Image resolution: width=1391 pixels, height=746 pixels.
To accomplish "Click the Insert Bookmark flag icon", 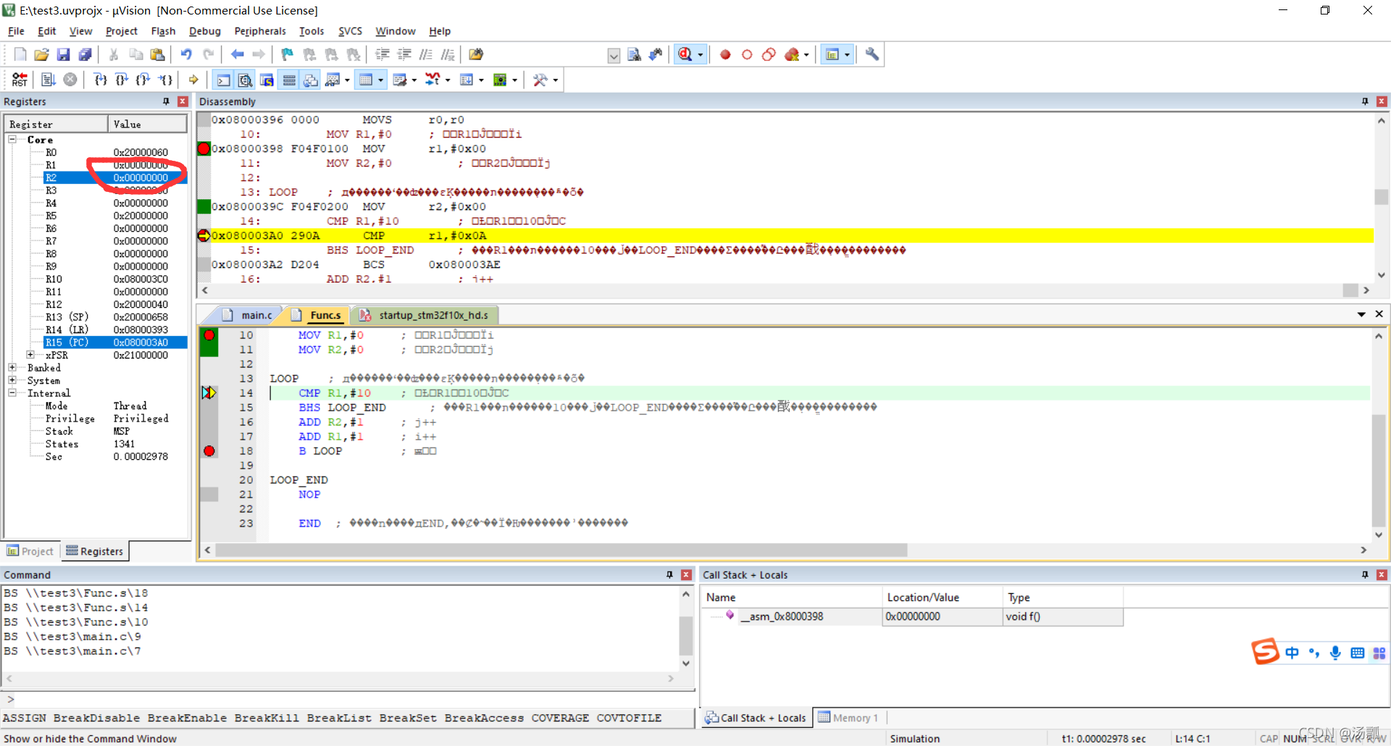I will [x=288, y=54].
